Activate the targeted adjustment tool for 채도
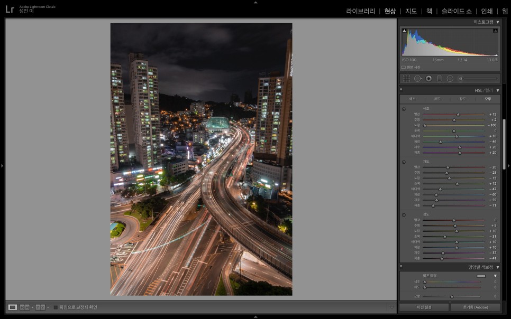 click(404, 162)
